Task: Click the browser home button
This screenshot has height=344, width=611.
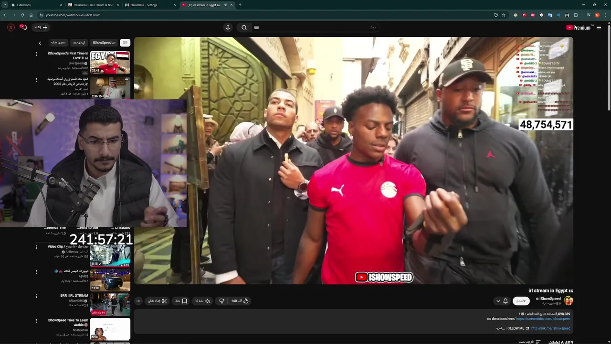Action: coord(31,15)
